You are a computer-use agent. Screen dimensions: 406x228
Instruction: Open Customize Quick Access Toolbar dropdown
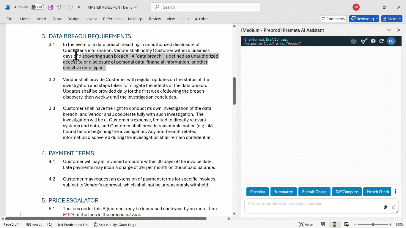[79, 7]
